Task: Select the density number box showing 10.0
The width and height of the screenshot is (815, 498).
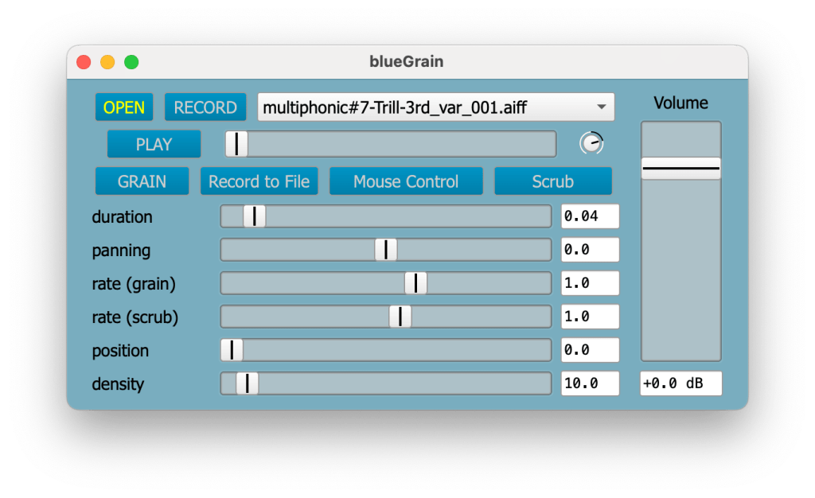Action: [590, 383]
